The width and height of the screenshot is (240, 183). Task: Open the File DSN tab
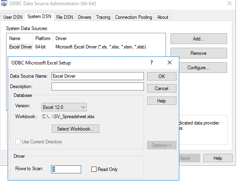pyautogui.click(x=65, y=17)
